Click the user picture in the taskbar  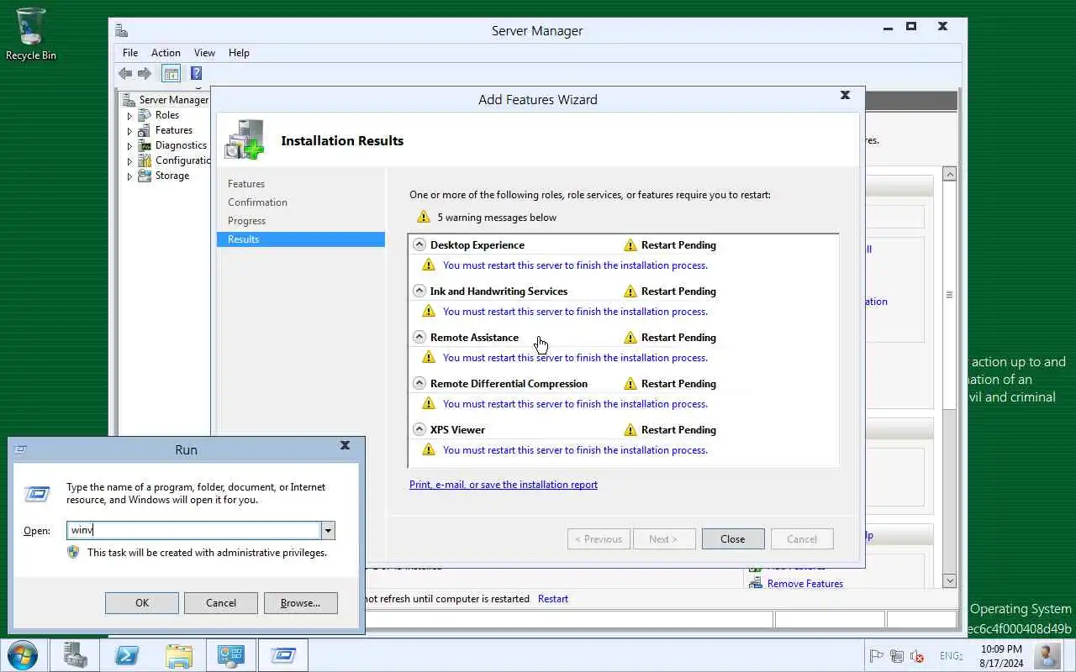pos(1047,654)
